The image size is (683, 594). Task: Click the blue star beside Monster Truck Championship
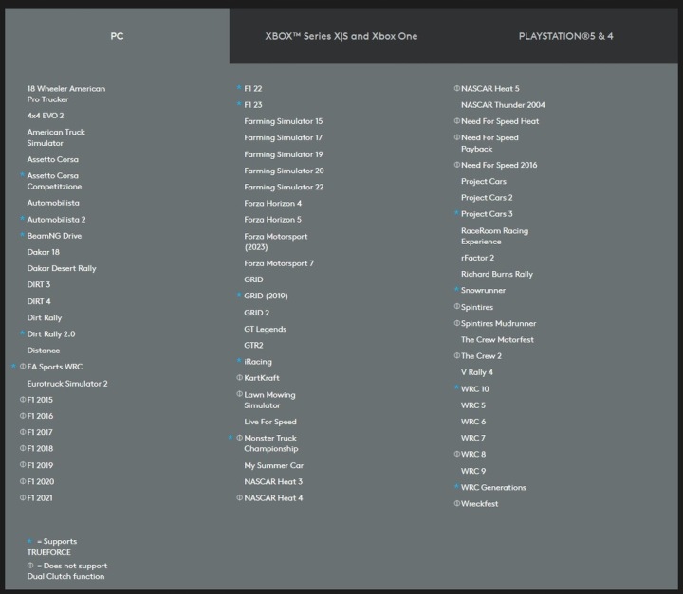point(231,438)
